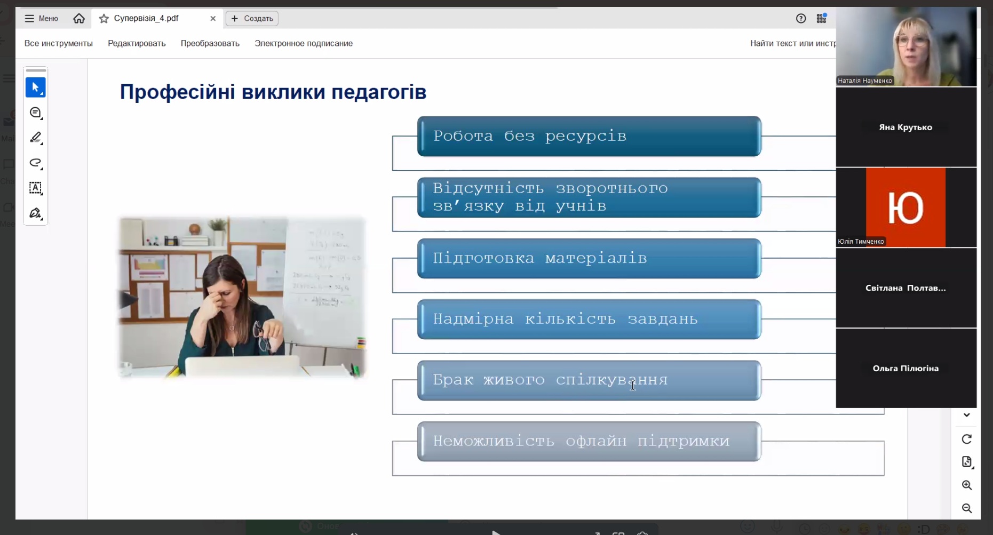The width and height of the screenshot is (993, 535).
Task: Click Редактировать in the toolbar
Action: tap(137, 43)
